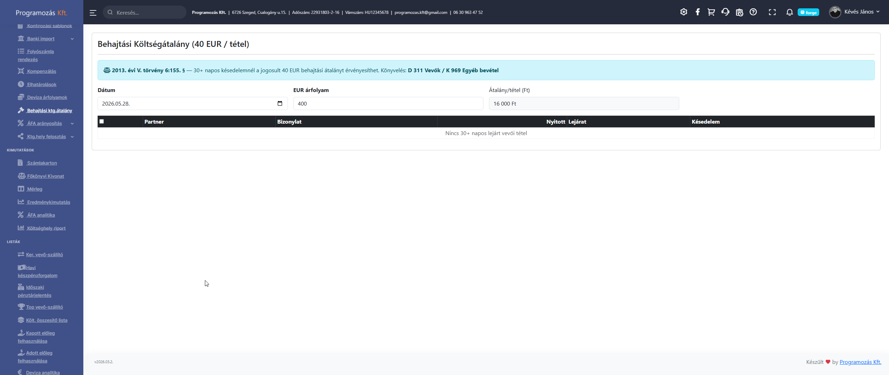Click the Elhatárolások clock icon
The height and width of the screenshot is (375, 889).
(21, 84)
